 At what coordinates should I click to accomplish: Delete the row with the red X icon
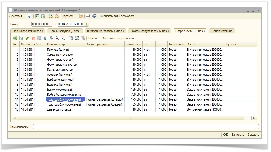tap(33, 38)
